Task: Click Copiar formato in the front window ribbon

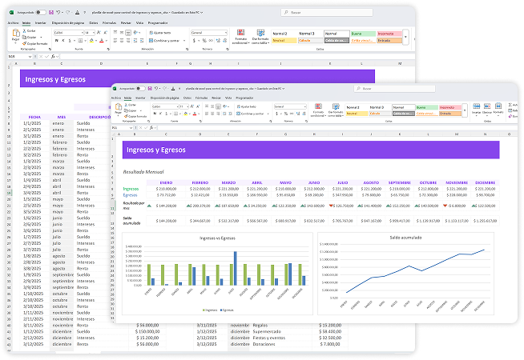Action: point(135,116)
